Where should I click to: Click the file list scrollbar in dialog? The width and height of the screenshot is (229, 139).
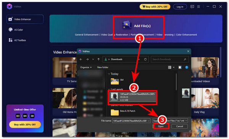[176, 82]
